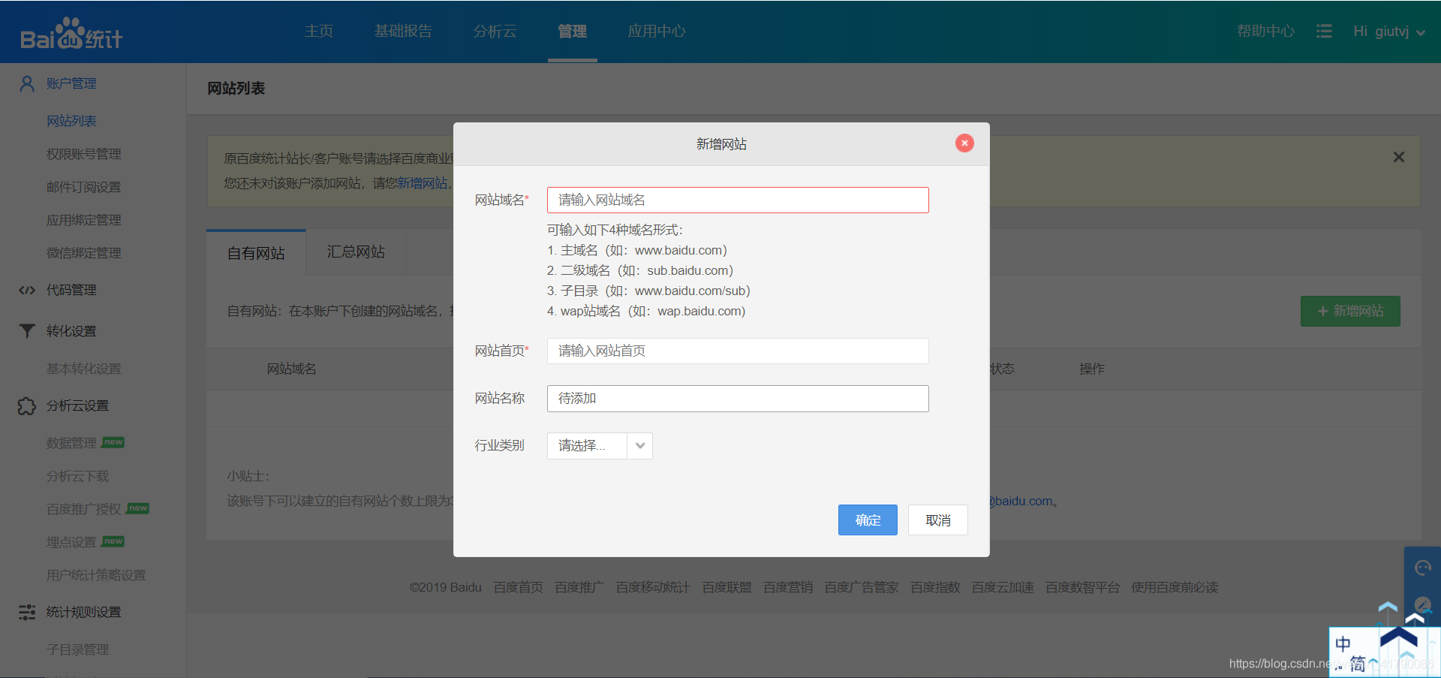This screenshot has width=1441, height=678.
Task: Click 百度云加速 footer link
Action: tap(1003, 587)
